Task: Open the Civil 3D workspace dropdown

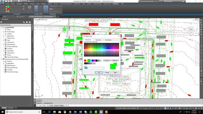Action: pyautogui.click(x=37, y=1)
